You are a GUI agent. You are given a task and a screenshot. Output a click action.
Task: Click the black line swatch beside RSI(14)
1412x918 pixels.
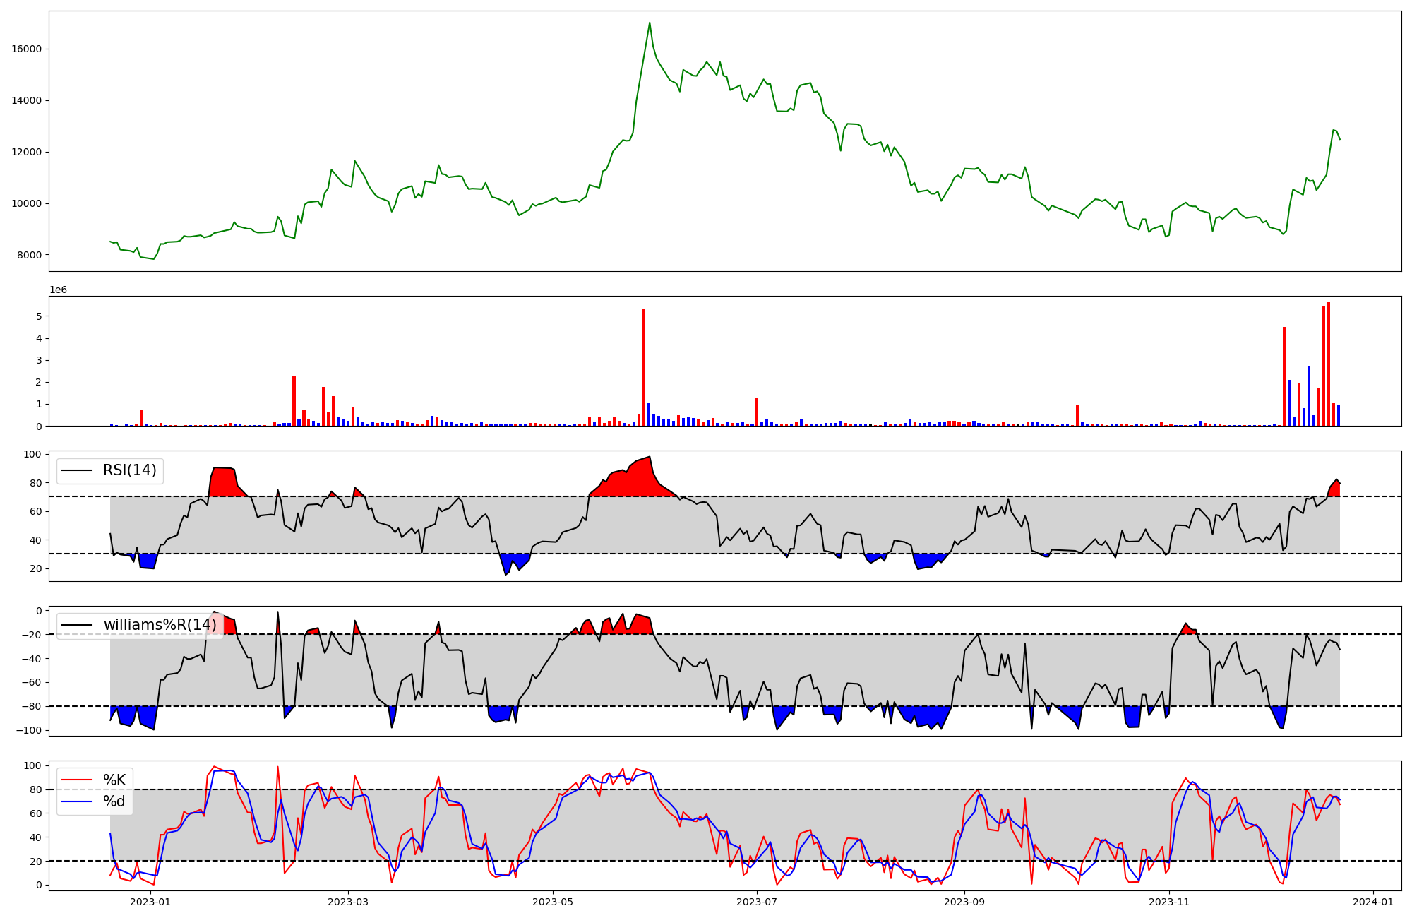78,470
